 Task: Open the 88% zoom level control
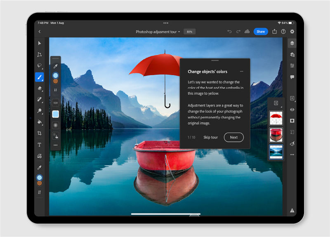(x=189, y=31)
